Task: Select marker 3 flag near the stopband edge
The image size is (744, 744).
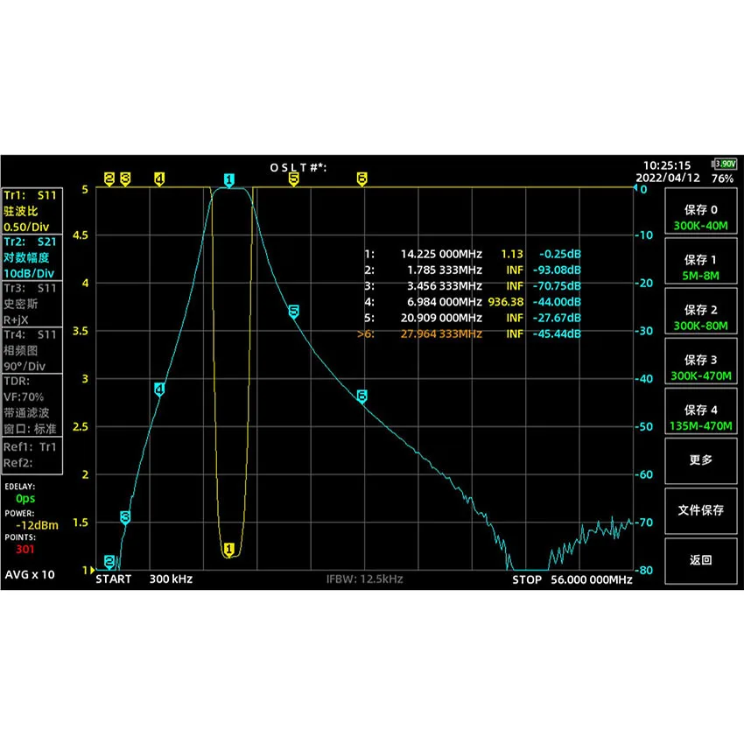Action: pyautogui.click(x=126, y=515)
